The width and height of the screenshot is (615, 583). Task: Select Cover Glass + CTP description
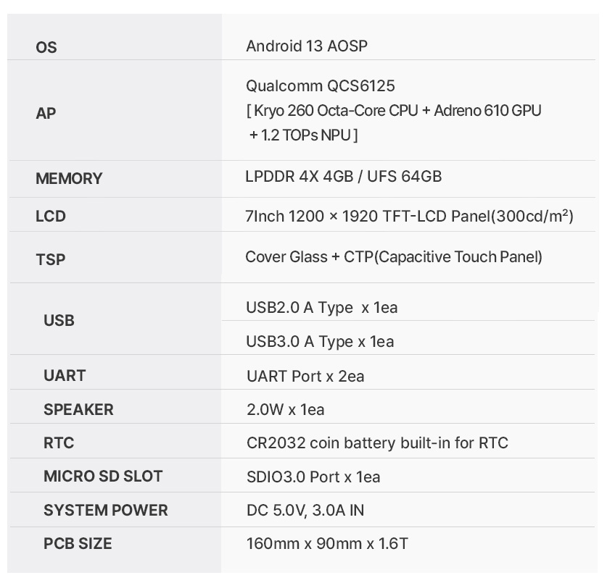[394, 257]
